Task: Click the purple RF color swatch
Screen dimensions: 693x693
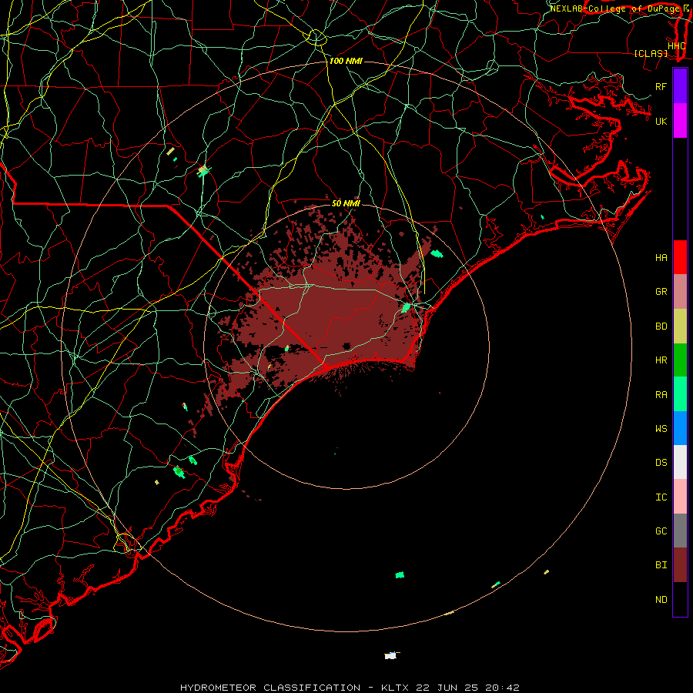Action: coord(680,85)
